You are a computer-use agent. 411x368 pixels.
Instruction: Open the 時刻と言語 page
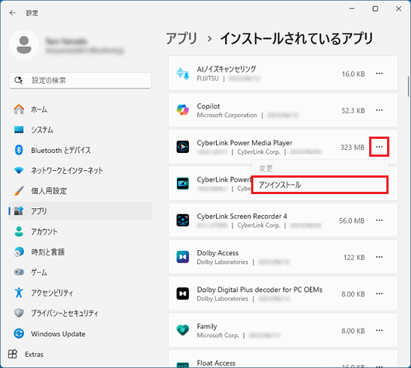coord(80,252)
